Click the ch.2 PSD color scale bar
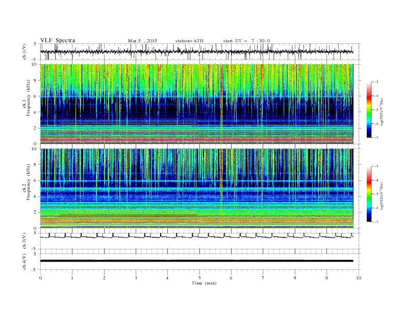404x312 pixels. pos(369,194)
